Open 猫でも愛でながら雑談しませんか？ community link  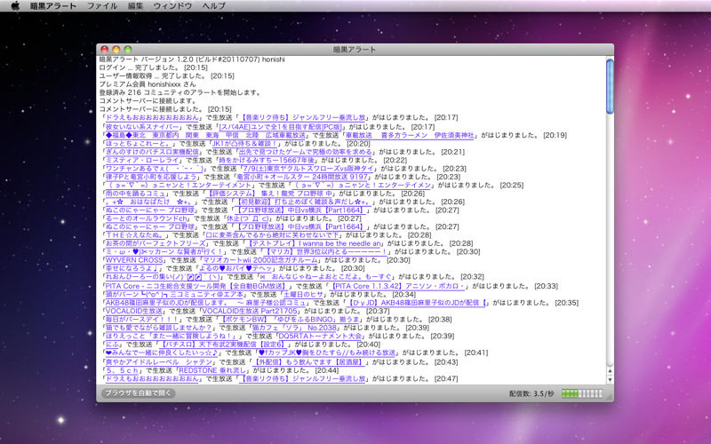click(159, 328)
